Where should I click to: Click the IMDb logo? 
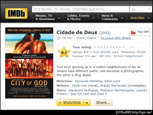pos(16,13)
